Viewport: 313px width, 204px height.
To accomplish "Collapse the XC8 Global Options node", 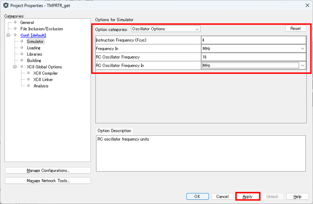I will tap(15, 67).
